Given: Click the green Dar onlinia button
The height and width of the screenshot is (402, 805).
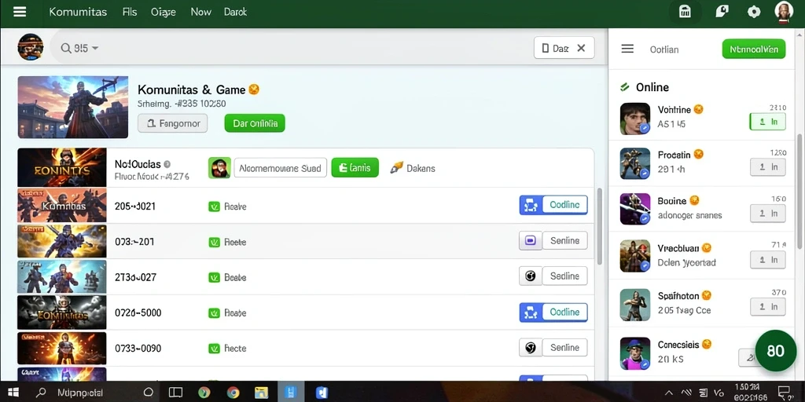Looking at the screenshot, I should 255,123.
